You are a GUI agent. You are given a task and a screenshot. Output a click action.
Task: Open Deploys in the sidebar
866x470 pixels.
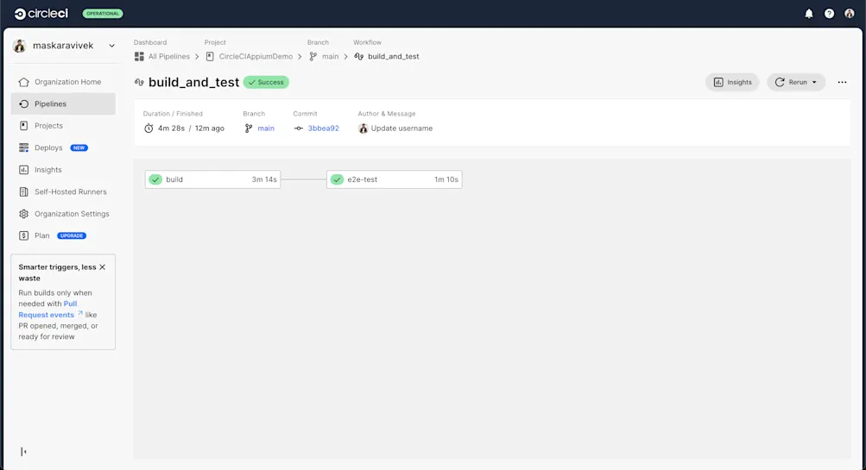63,147
